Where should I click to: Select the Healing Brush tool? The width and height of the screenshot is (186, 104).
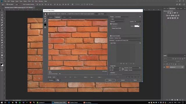pos(2,25)
